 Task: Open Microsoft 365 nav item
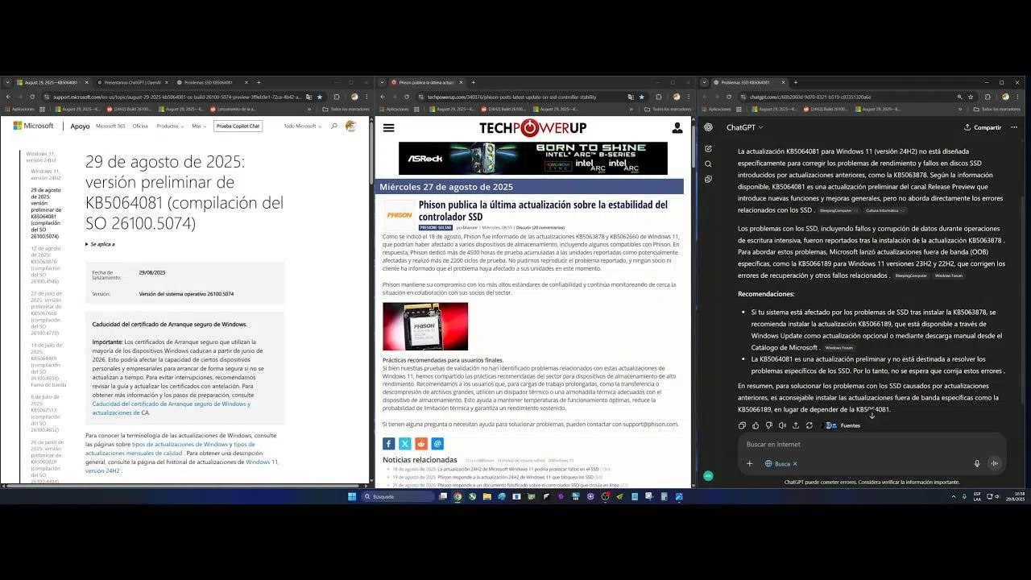click(110, 126)
